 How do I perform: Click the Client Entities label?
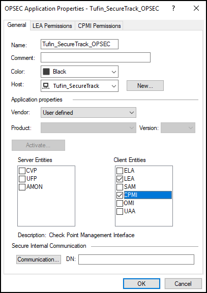[130, 160]
